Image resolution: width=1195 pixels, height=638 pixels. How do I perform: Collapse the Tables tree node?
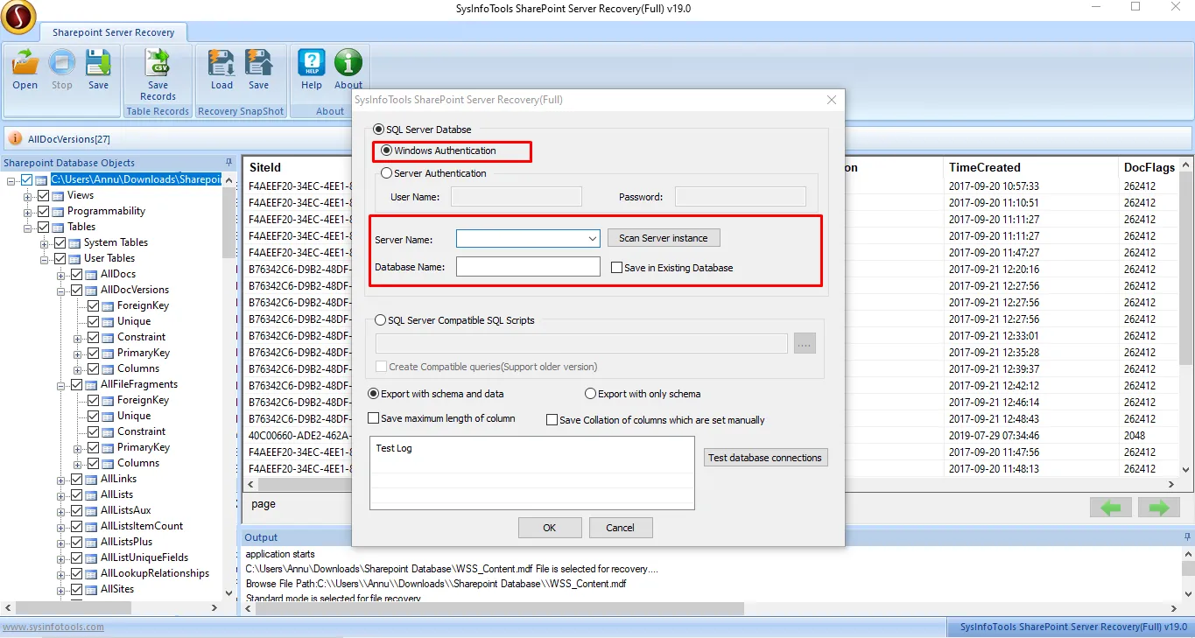tap(28, 227)
